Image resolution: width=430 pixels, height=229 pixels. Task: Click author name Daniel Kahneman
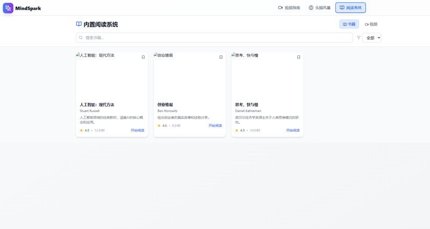point(248,111)
